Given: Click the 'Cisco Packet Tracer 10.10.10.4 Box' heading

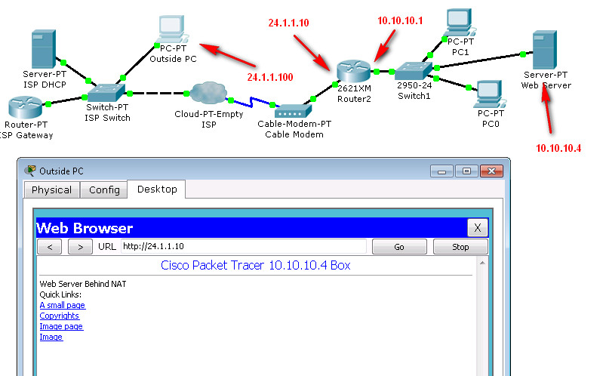Looking at the screenshot, I should click(256, 265).
